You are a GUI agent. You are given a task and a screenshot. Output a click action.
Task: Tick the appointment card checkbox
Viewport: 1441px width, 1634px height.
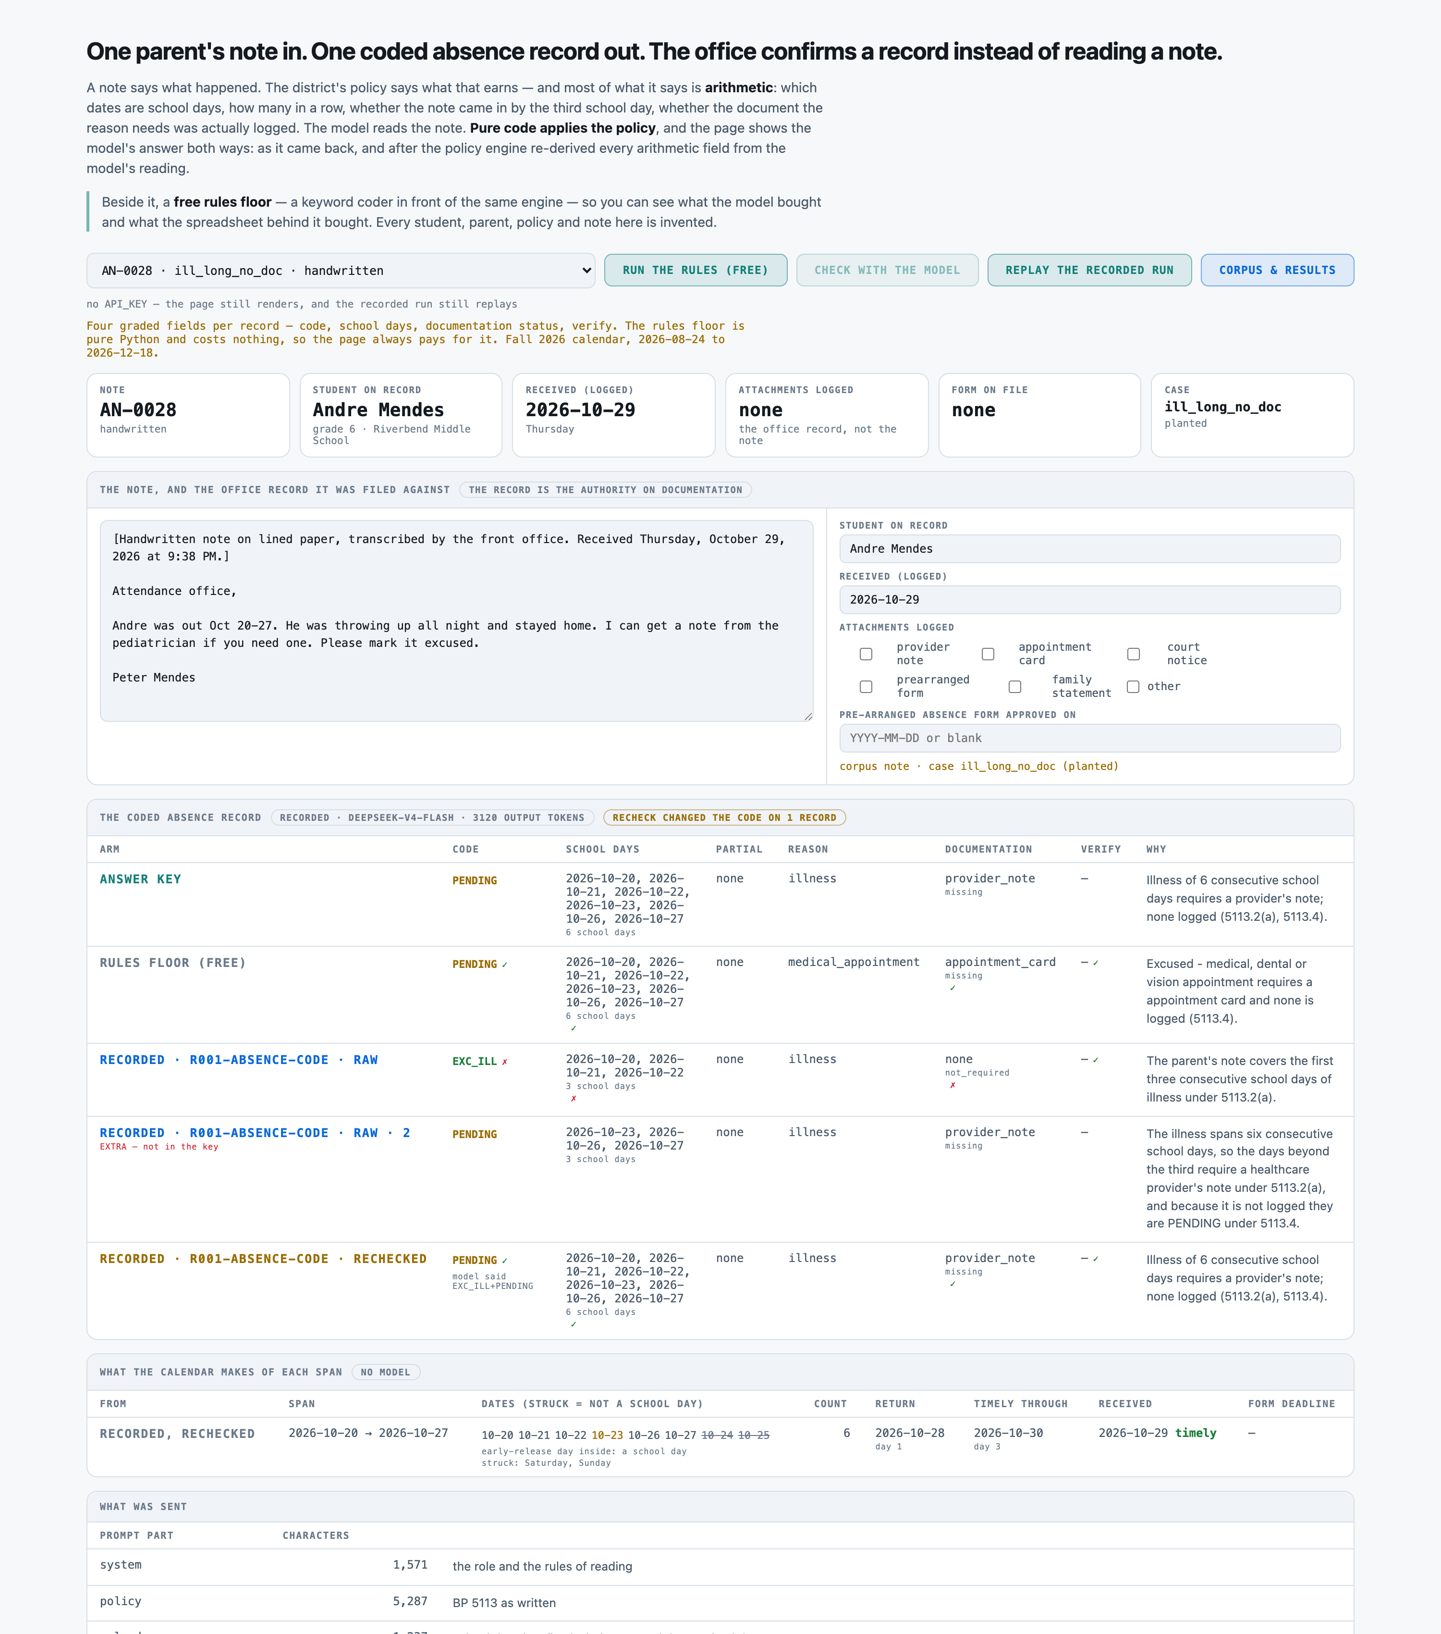click(x=988, y=654)
